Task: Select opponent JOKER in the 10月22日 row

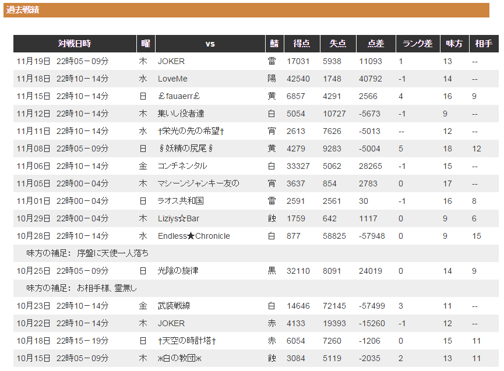Action: pos(171,323)
